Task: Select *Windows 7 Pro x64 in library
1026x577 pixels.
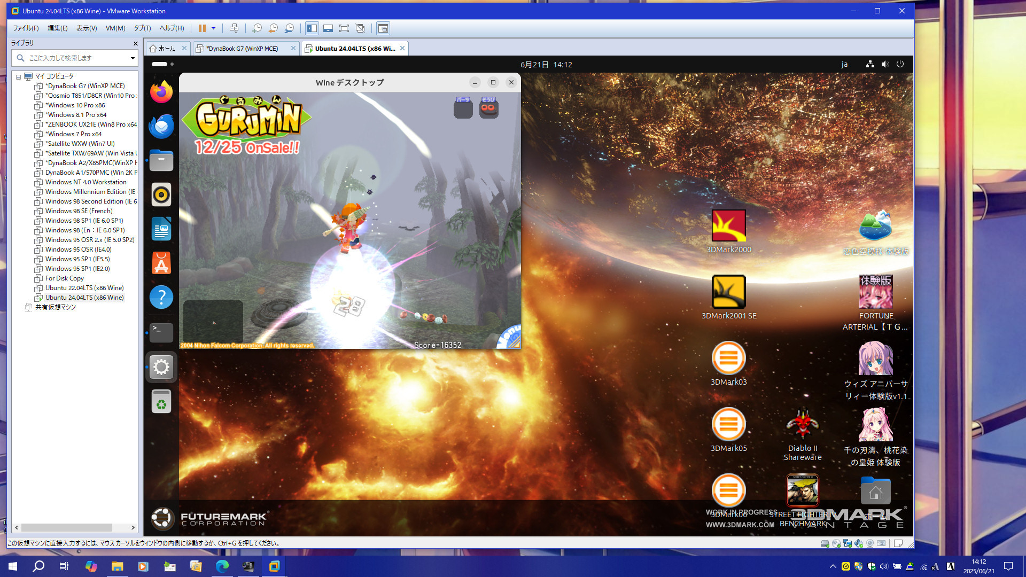Action: (73, 134)
